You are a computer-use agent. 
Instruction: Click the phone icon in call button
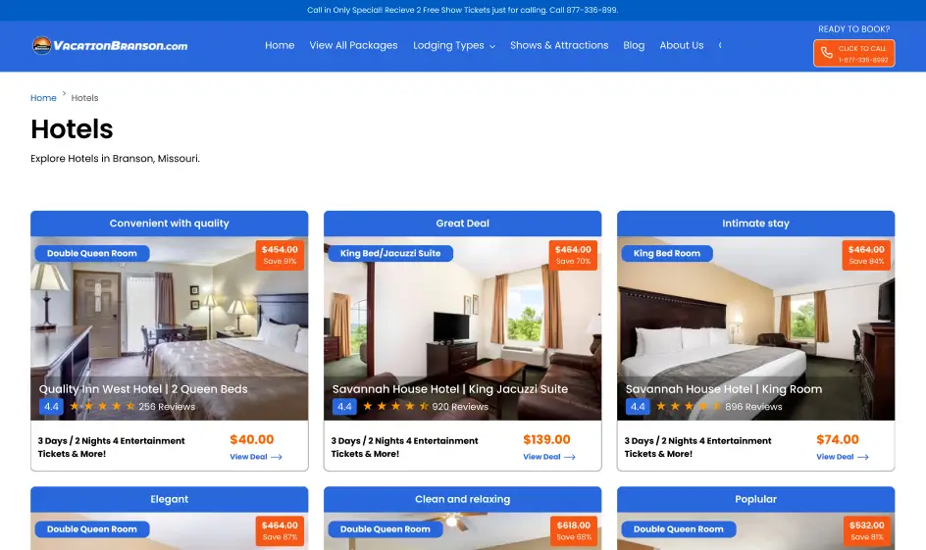click(x=827, y=53)
